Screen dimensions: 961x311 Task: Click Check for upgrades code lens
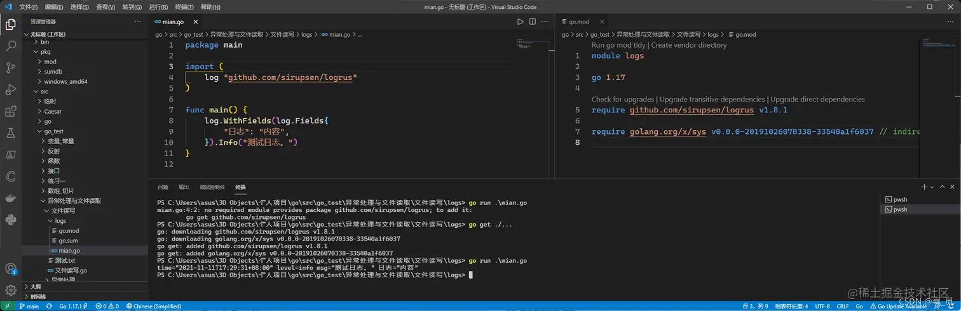[623, 99]
